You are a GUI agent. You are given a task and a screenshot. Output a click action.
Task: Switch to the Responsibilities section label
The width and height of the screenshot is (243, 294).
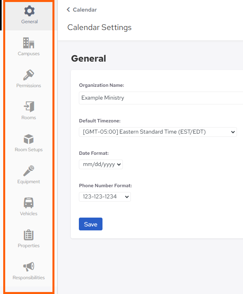click(29, 278)
